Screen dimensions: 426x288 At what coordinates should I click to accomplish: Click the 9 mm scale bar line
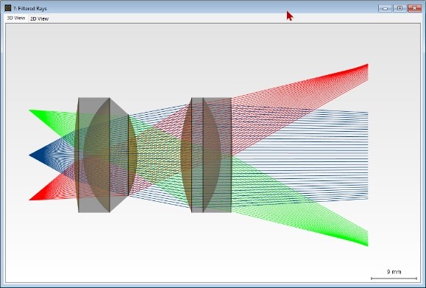click(394, 278)
